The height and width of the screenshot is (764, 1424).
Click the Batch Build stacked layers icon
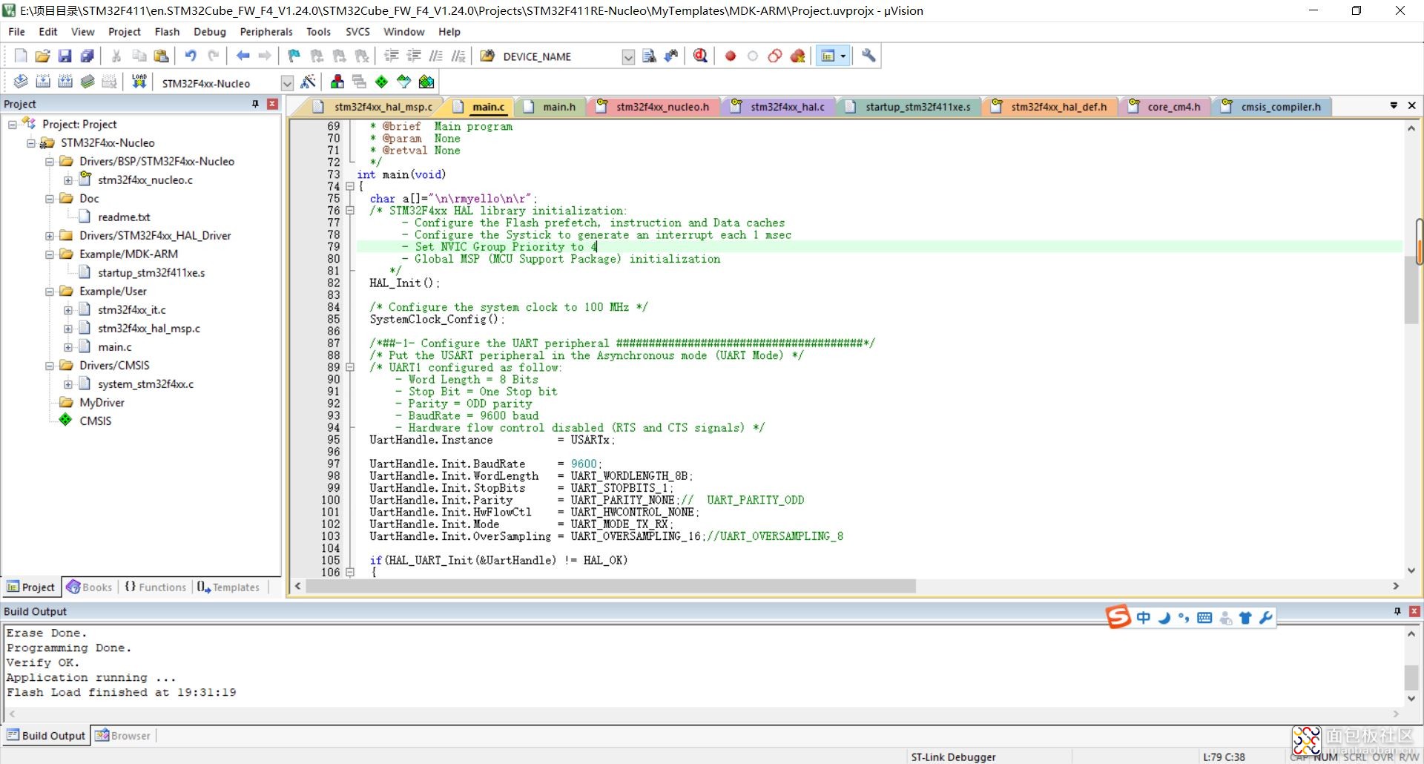(x=88, y=82)
